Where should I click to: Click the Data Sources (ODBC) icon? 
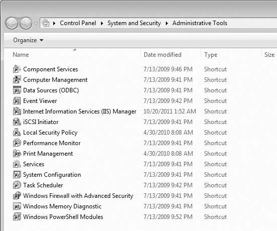[17, 90]
